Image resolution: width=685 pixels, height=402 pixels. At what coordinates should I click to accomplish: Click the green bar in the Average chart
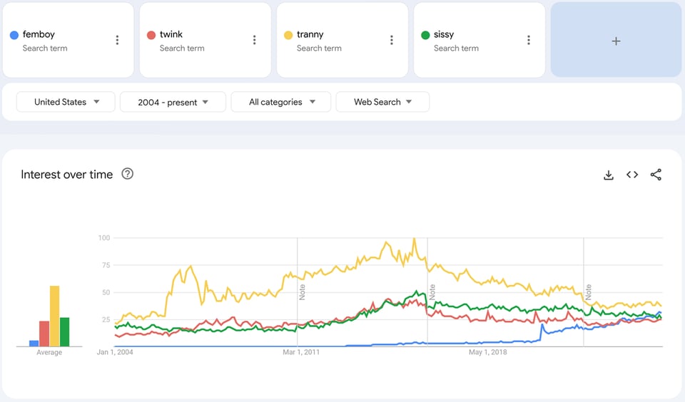tap(65, 332)
